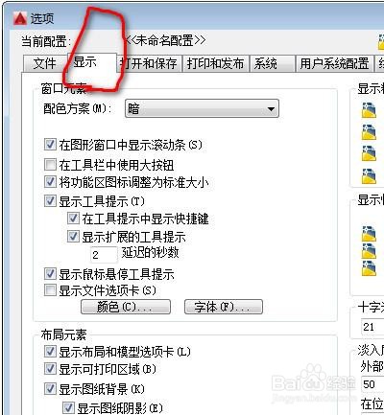Click first drawing-file icon under 显示精度 group
Viewport: 384px width, 415px height.
point(369,110)
